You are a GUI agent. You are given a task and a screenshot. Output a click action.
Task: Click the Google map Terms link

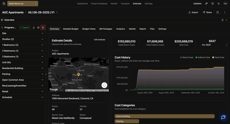(x=91, y=91)
